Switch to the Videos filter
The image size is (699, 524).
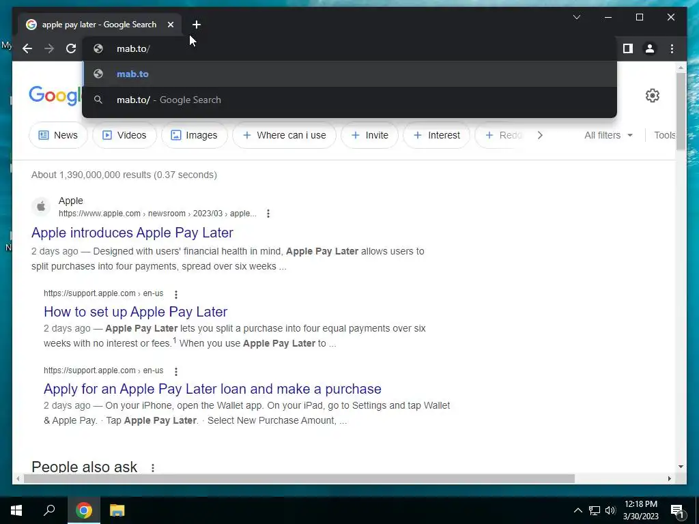coord(124,135)
